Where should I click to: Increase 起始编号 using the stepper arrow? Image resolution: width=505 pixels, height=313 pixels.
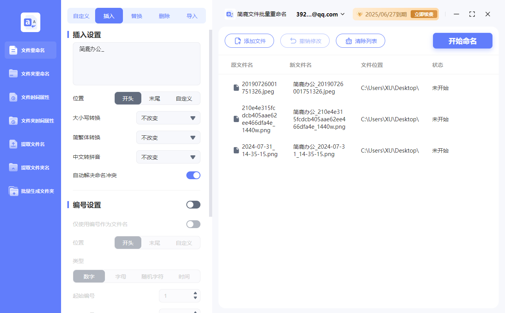pyautogui.click(x=195, y=293)
